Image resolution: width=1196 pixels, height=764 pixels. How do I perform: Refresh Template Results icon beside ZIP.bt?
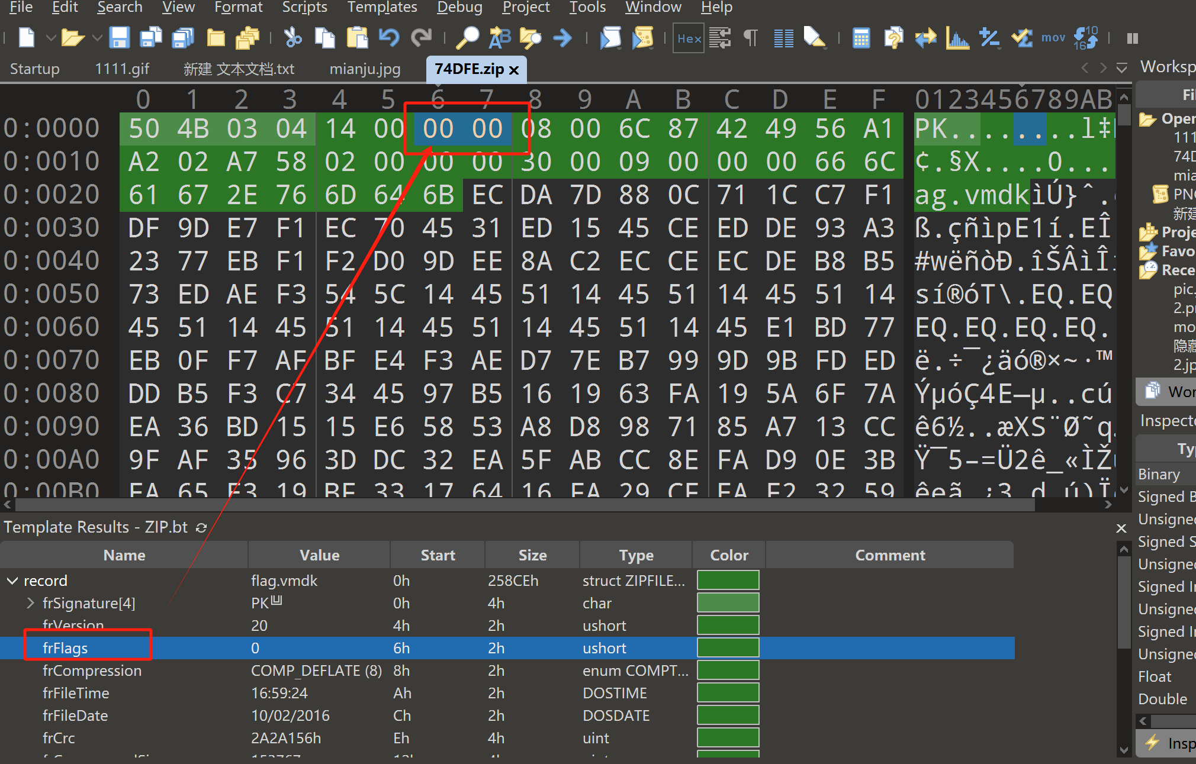[201, 527]
